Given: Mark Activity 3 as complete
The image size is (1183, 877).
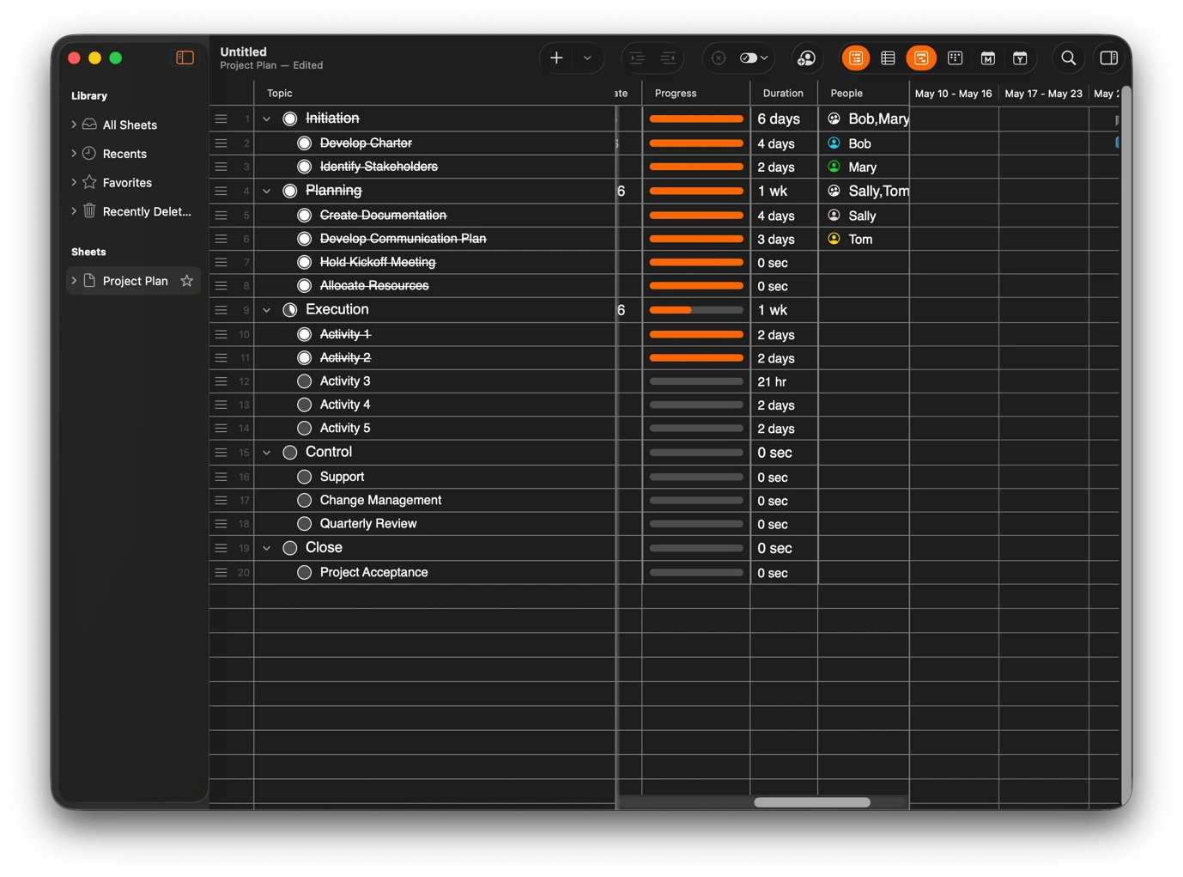Looking at the screenshot, I should click(x=304, y=381).
